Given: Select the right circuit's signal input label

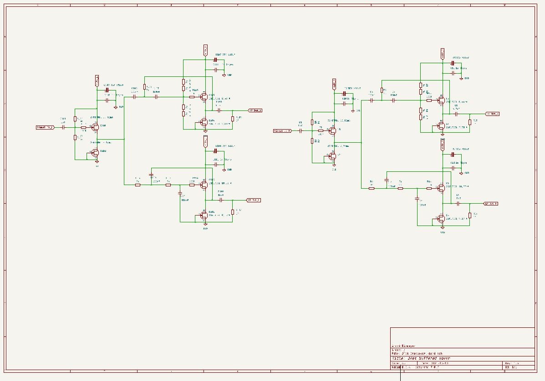Looking at the screenshot, I should 282,131.
